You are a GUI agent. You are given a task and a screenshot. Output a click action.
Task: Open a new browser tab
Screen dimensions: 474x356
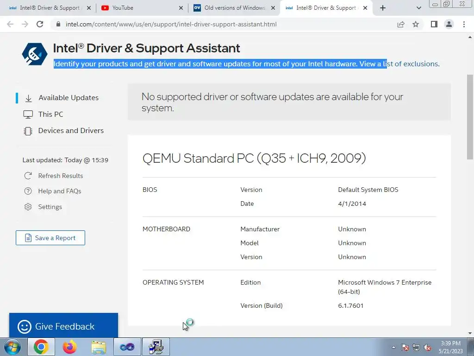click(x=383, y=8)
